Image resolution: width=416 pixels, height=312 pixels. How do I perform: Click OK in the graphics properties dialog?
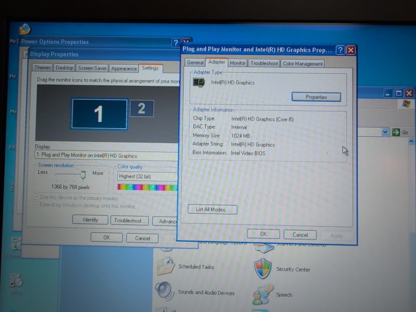coord(263,234)
